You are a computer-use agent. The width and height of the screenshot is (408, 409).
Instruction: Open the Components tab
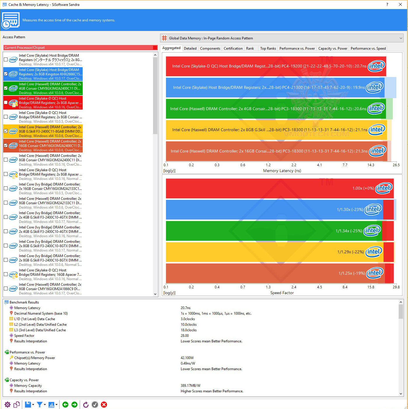[210, 48]
